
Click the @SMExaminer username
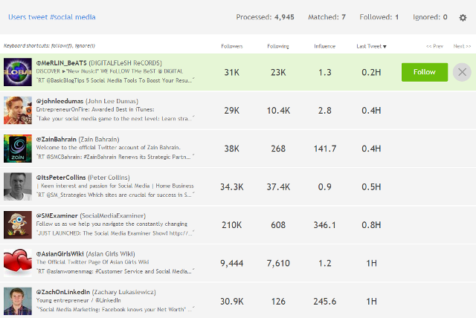coord(57,216)
